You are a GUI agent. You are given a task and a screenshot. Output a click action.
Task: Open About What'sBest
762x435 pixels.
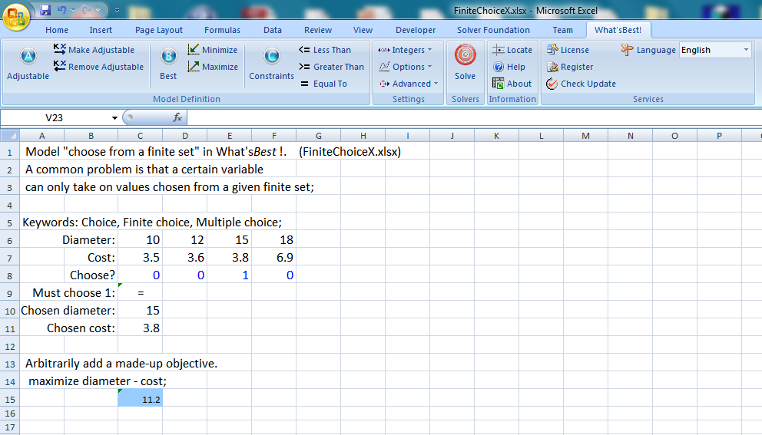tap(512, 84)
